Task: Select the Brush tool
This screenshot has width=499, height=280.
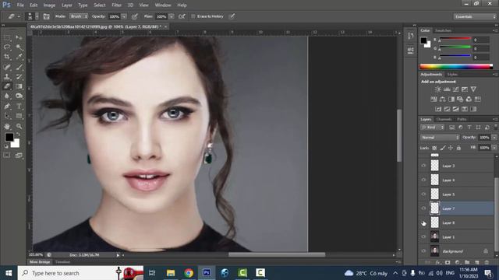Action: [19, 67]
